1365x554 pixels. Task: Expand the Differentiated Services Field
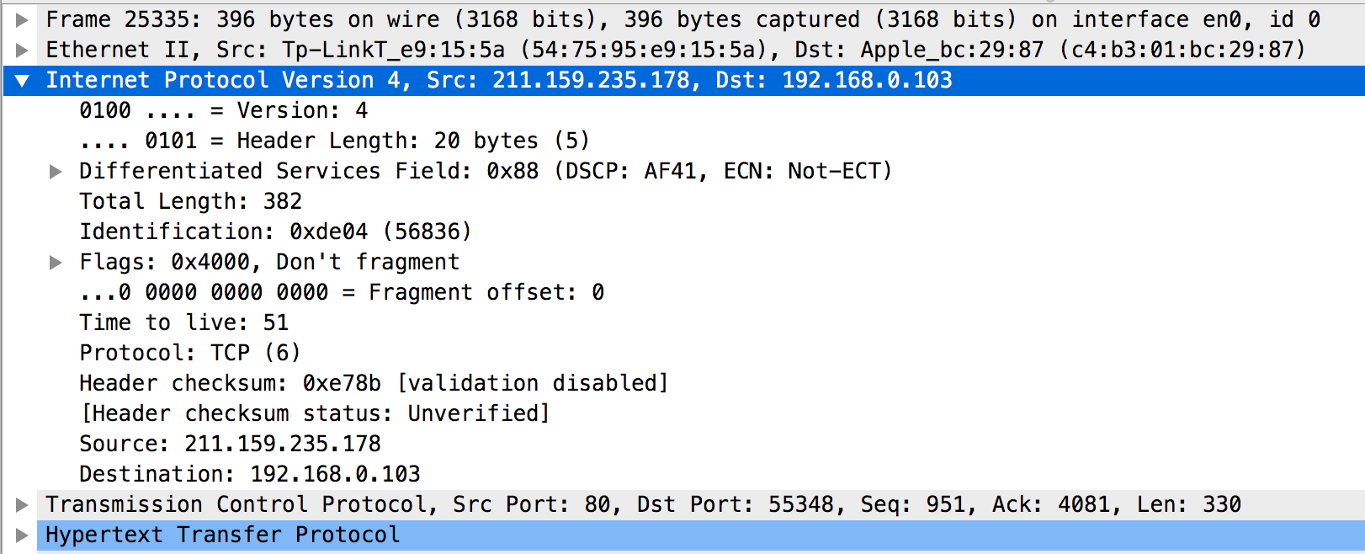pos(56,172)
